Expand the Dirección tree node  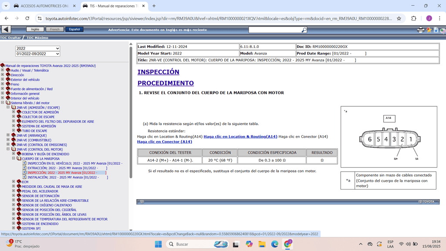pos(3,75)
